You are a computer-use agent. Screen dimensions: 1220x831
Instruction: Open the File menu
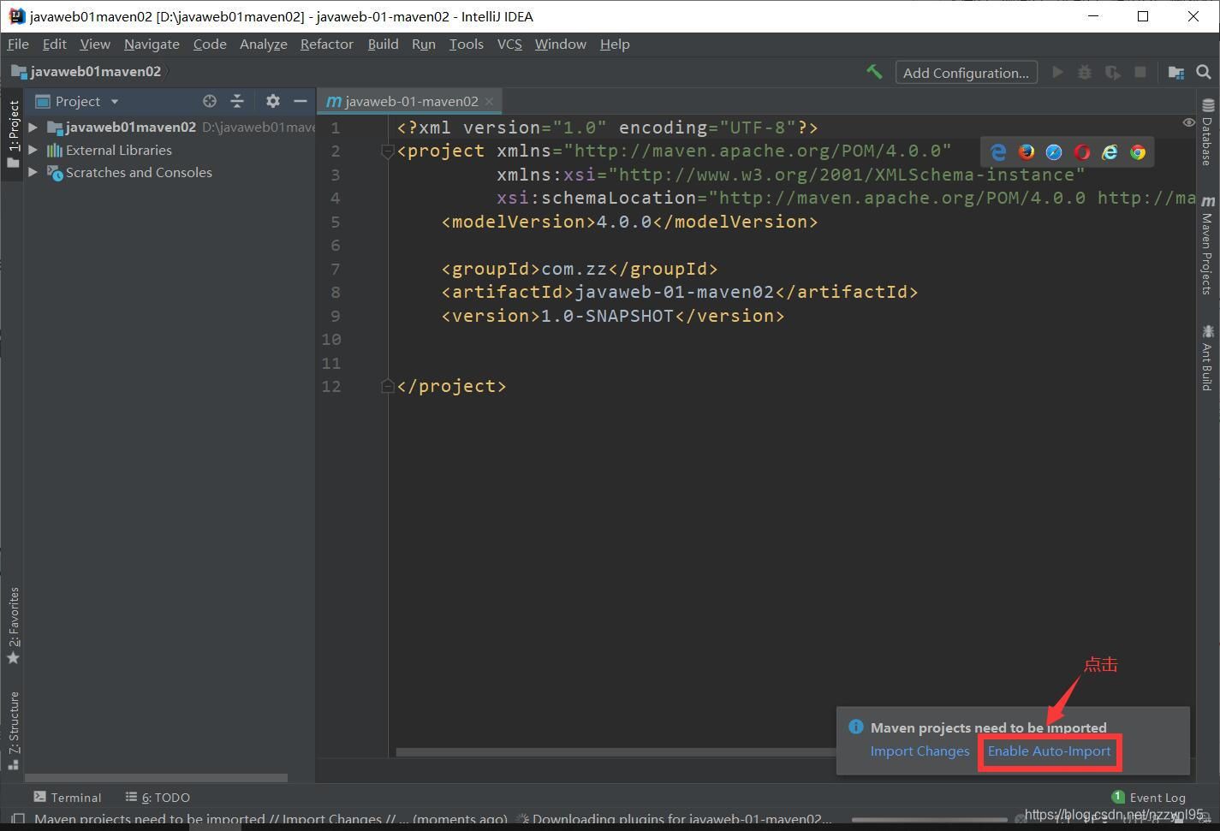click(x=18, y=44)
